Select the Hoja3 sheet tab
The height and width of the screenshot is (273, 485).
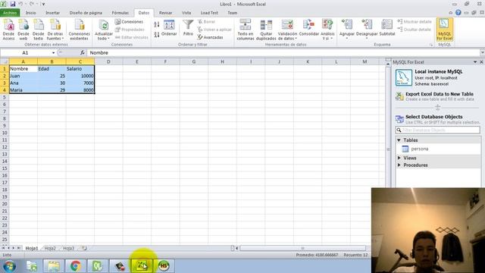(x=69, y=248)
